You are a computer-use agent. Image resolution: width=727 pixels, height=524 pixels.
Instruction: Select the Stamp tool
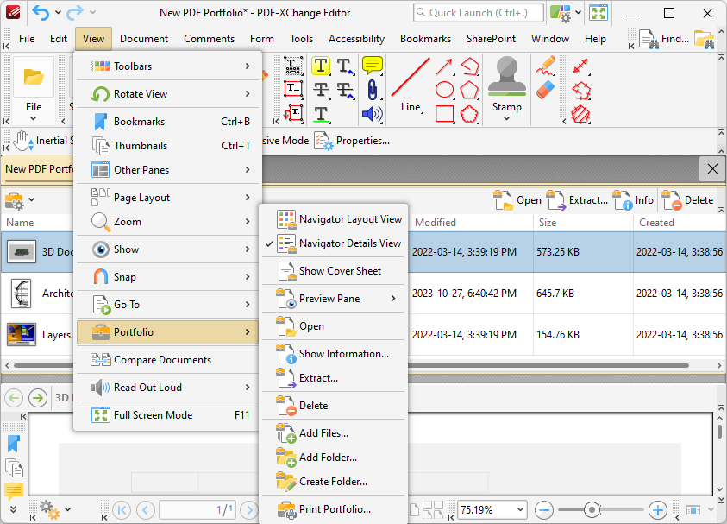(x=506, y=82)
